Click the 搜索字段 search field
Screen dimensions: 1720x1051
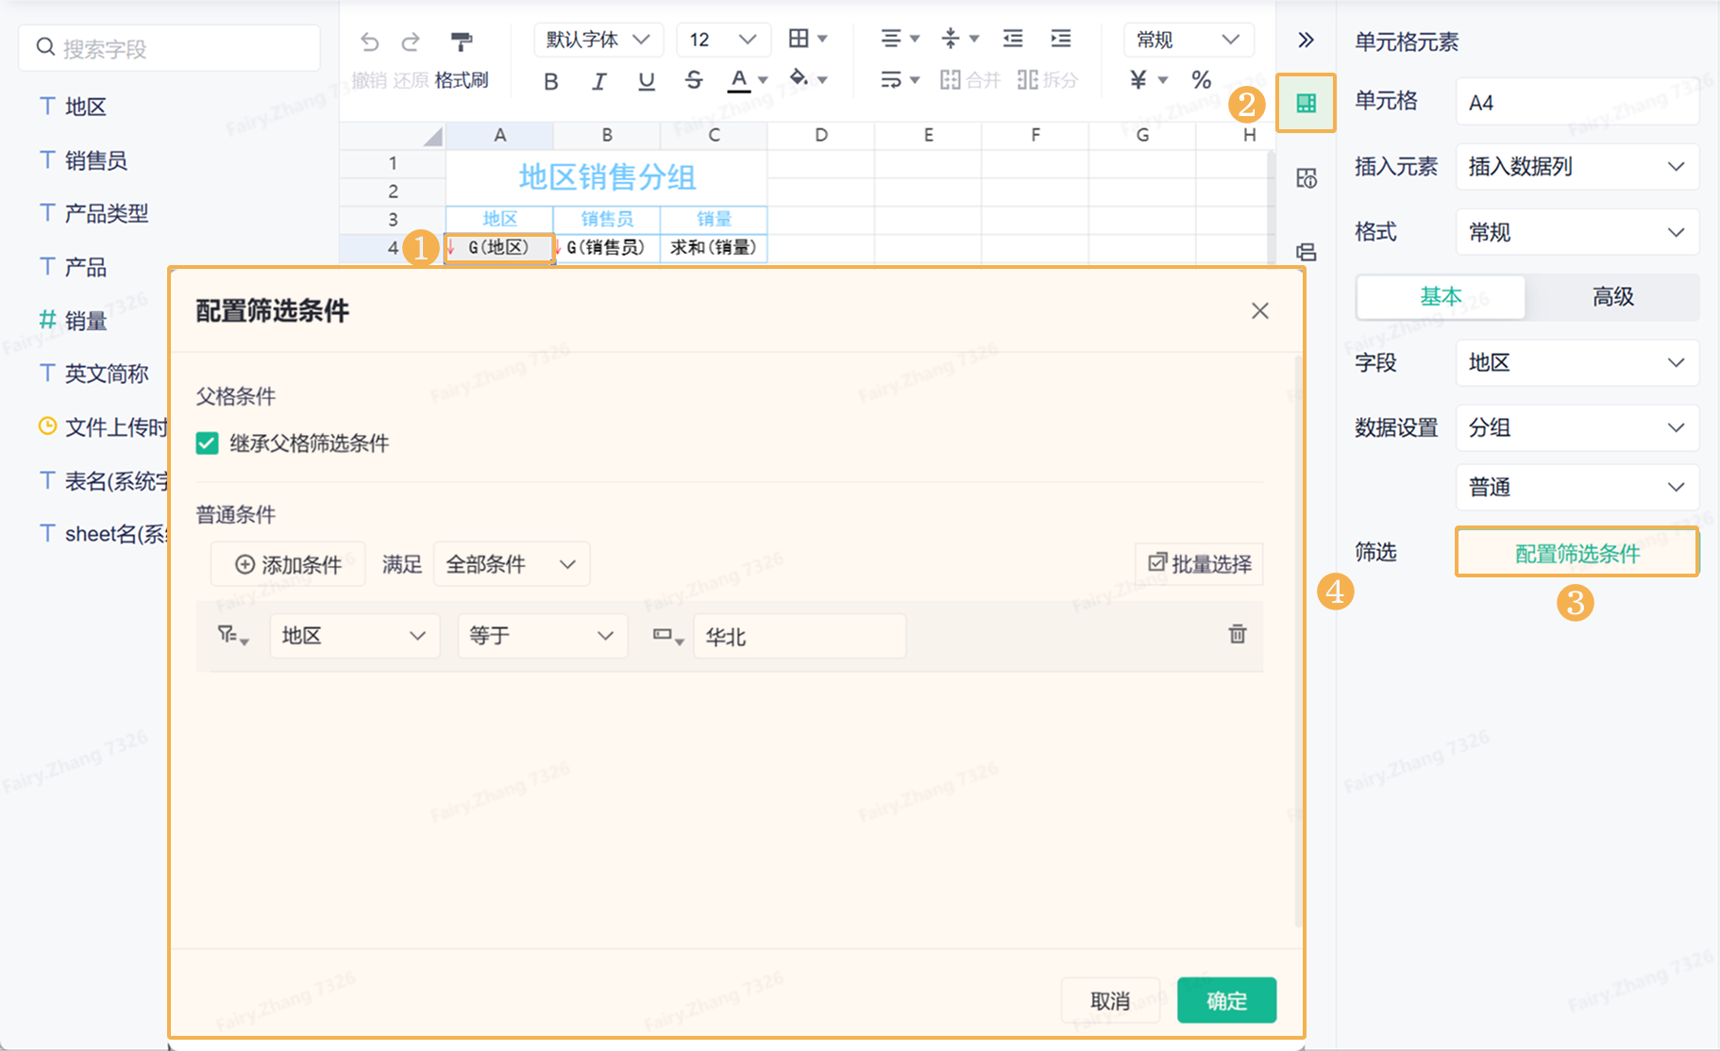[x=170, y=48]
